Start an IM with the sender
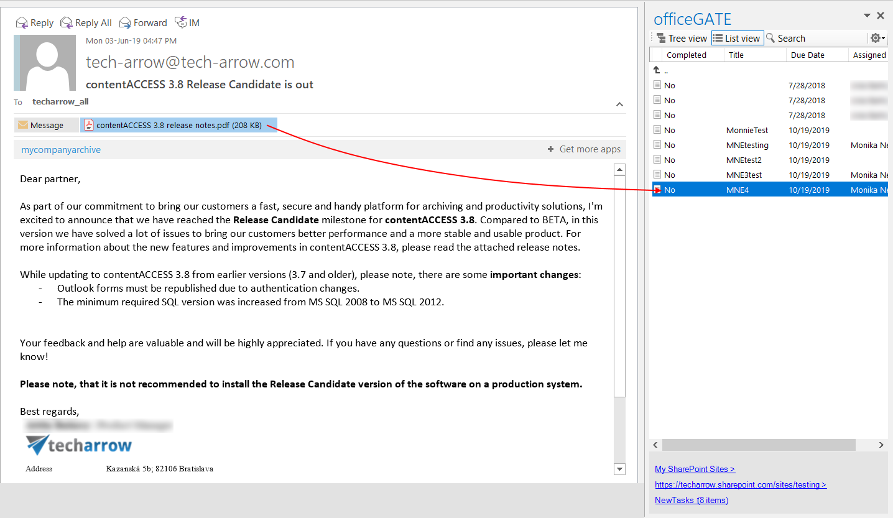The image size is (893, 518). [x=187, y=23]
